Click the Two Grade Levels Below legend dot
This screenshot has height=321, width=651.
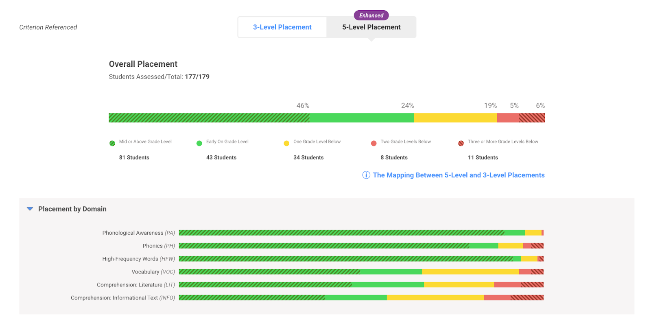coord(374,143)
